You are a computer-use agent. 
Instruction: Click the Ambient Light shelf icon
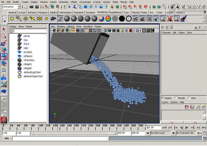(x=12, y=19)
